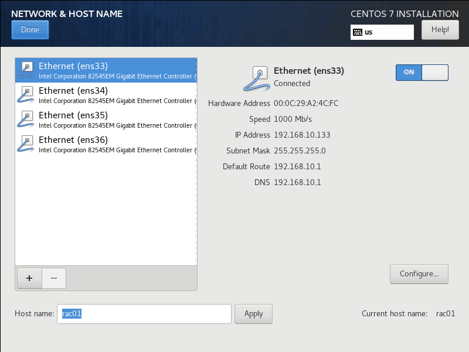
Task: Click the ens36 network cable icon
Action: point(25,144)
